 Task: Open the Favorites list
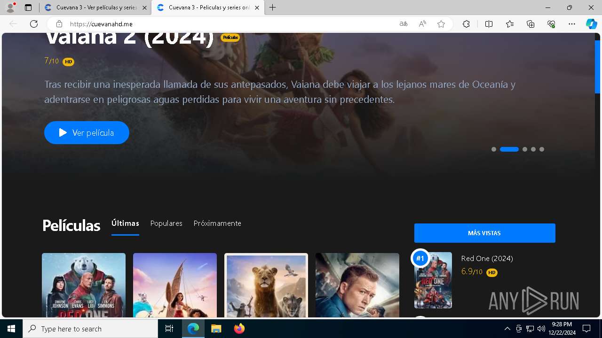pos(510,24)
